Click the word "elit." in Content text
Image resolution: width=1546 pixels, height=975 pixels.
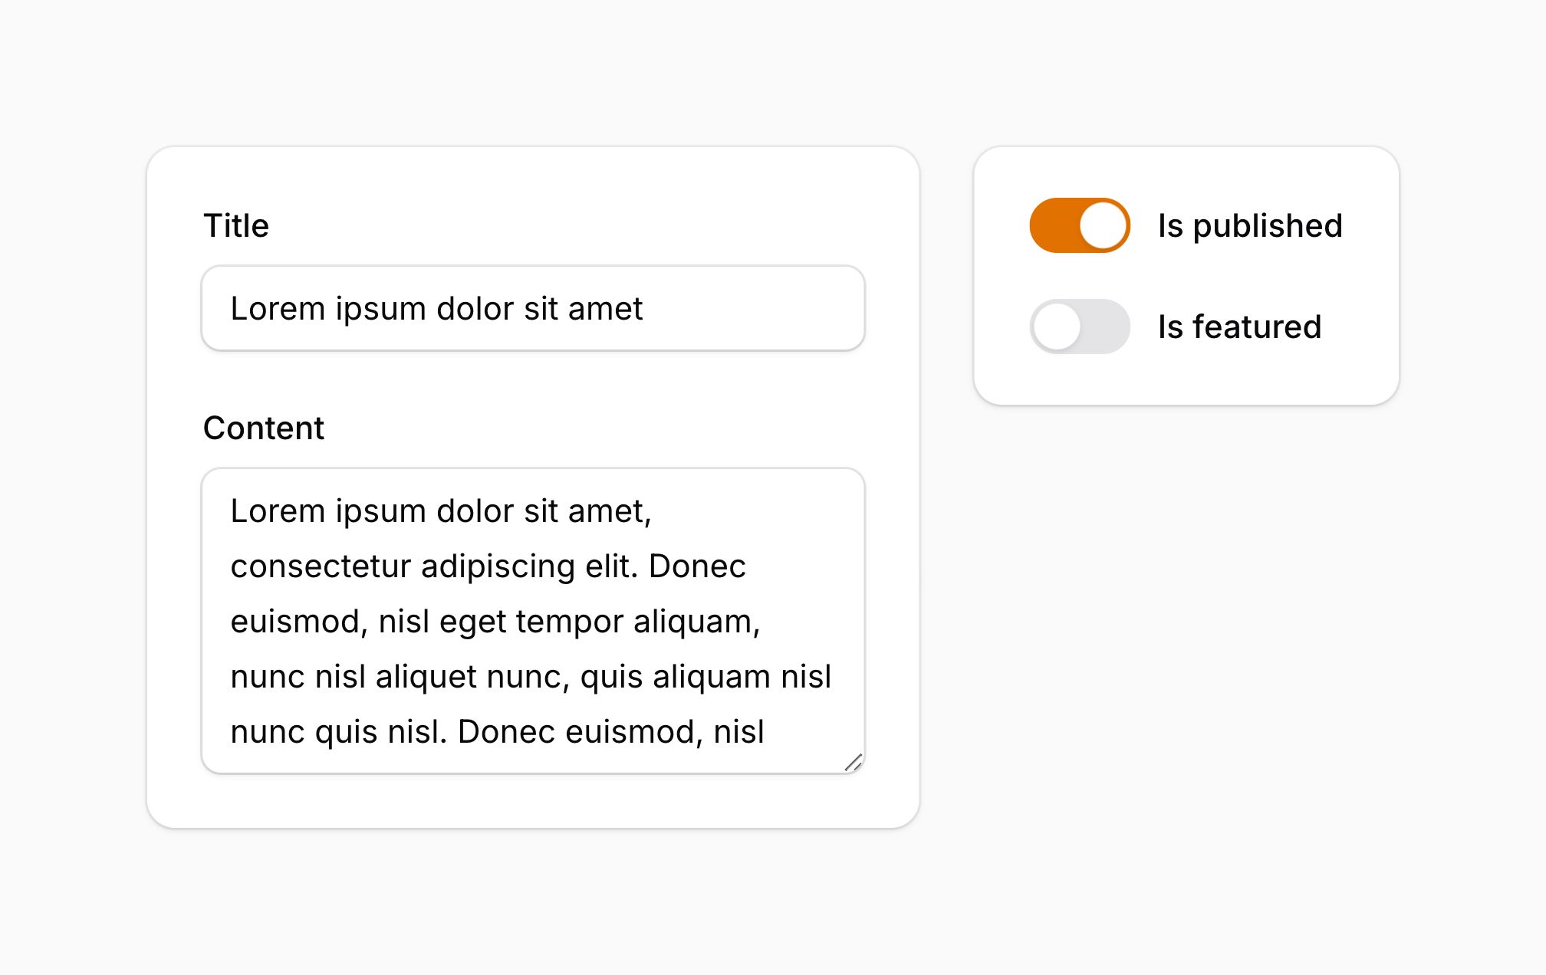click(x=611, y=566)
